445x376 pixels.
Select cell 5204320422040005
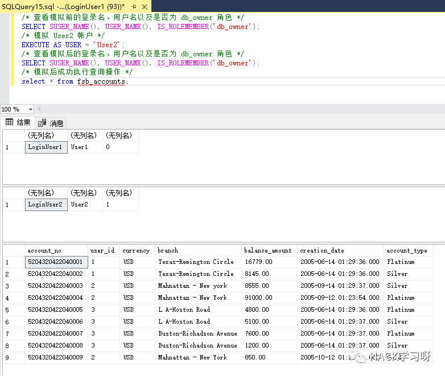coord(56,309)
